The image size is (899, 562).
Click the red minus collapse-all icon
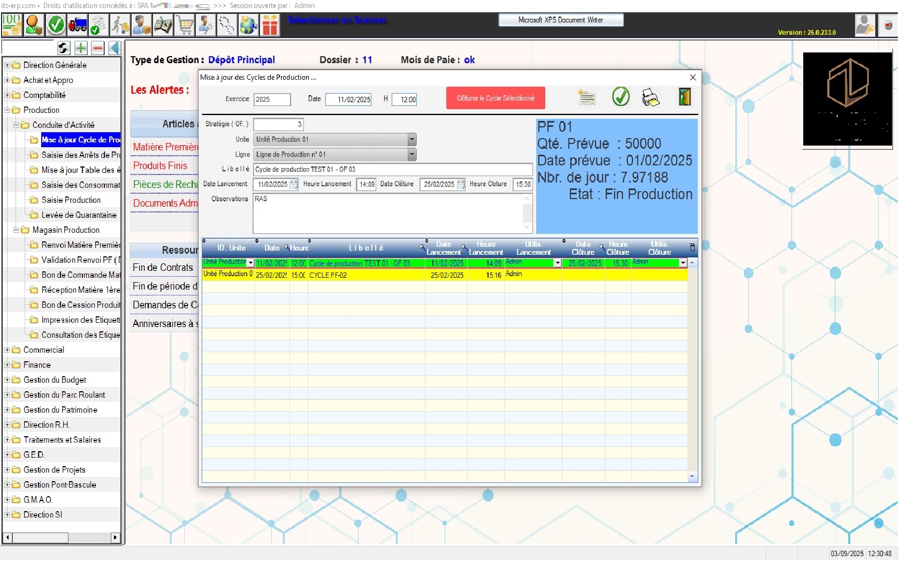98,48
